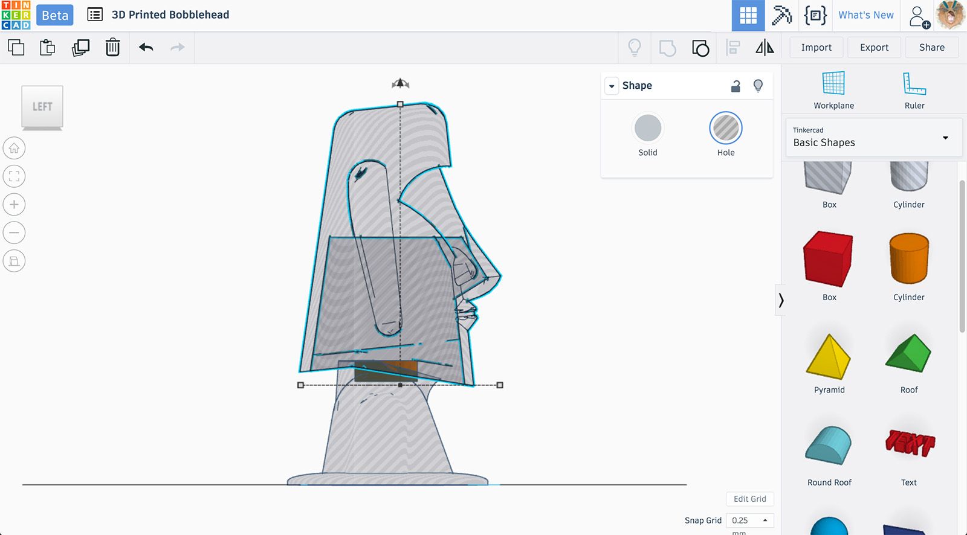Open the Mirror tool
The image size is (967, 535).
765,47
